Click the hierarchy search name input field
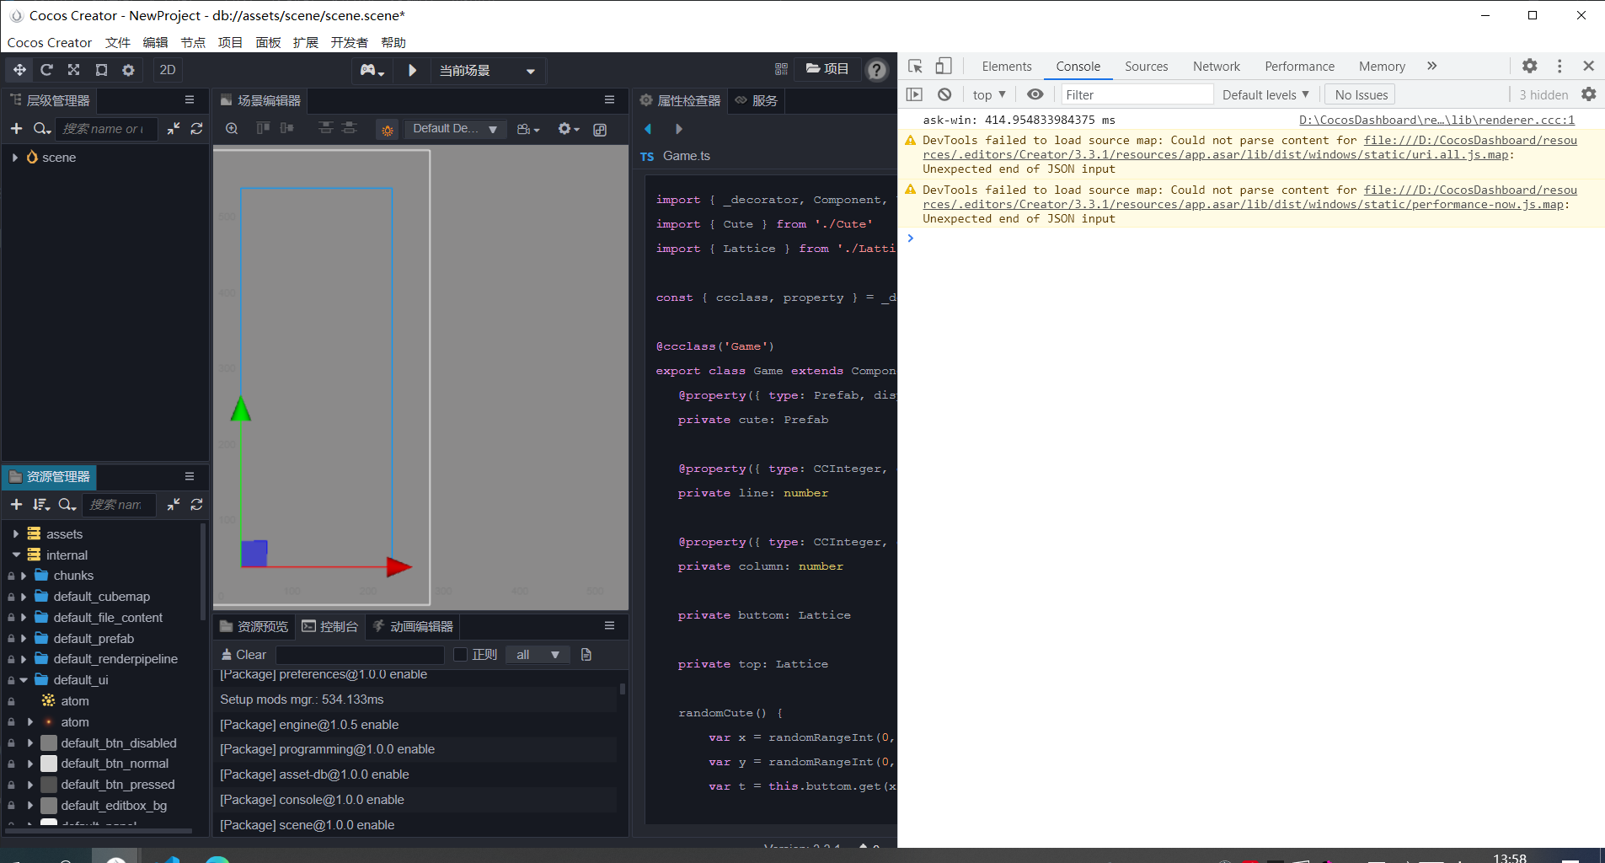 (x=106, y=129)
